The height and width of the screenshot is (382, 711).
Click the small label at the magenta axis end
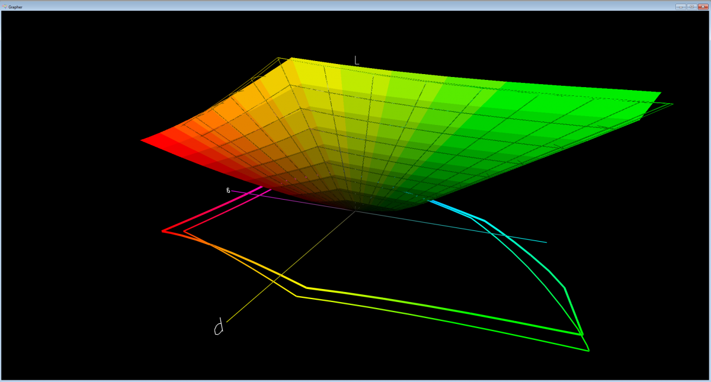coord(228,190)
